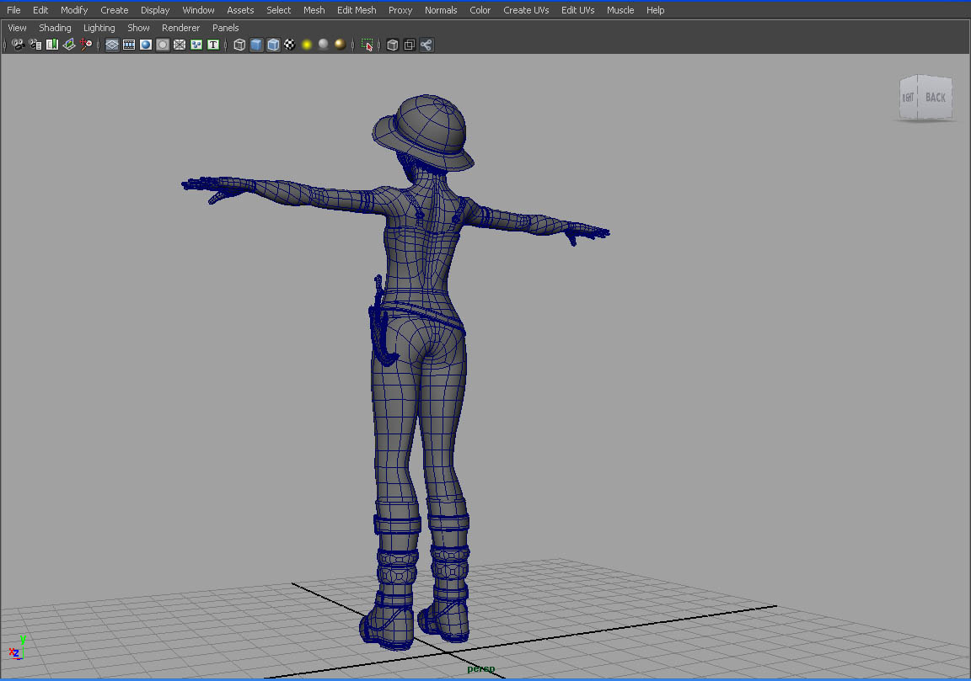
Task: Toggle the 2D Pan/Zoom icon
Action: pos(85,45)
